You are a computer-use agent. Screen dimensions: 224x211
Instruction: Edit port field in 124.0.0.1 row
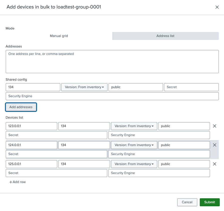coord(84,145)
